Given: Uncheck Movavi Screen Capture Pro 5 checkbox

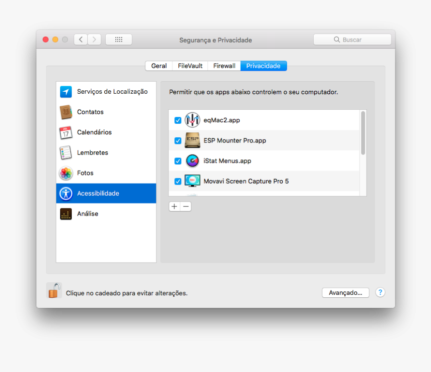Looking at the screenshot, I should click(x=178, y=181).
